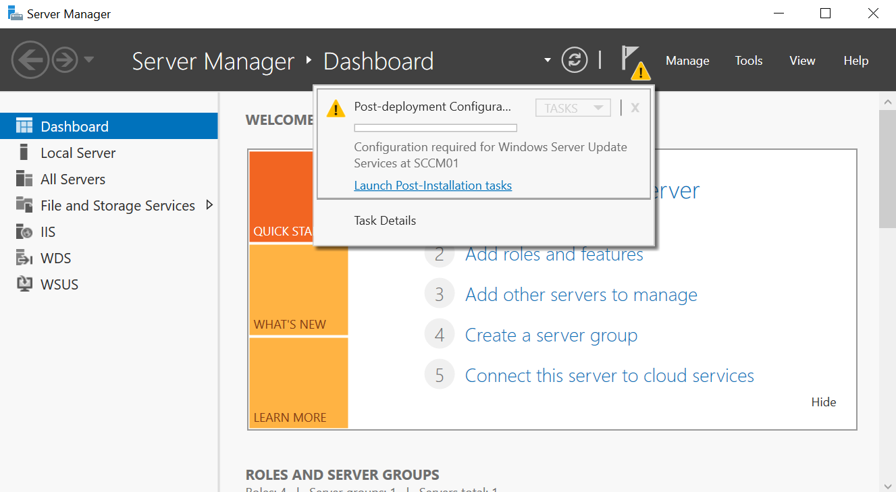Screen dimensions: 896x492
Task: Open navigation history dropdown beside Forward arrow
Action: (x=88, y=60)
